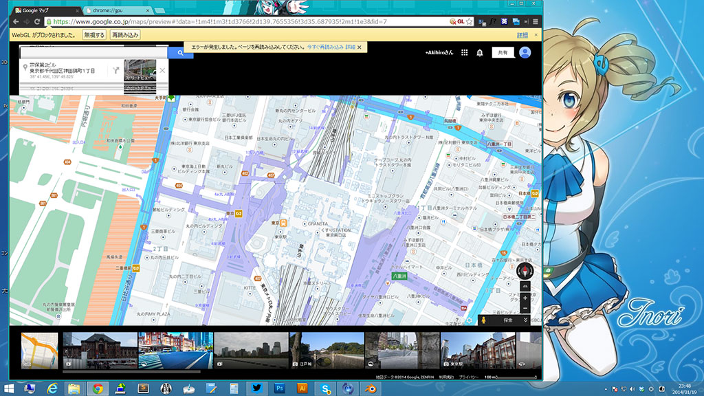Get directions to 宗保第2ビル via route icon
This screenshot has width=704, height=396.
tap(115, 69)
